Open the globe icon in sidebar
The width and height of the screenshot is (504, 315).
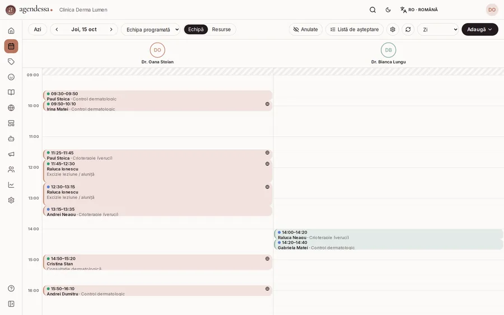pos(11,108)
